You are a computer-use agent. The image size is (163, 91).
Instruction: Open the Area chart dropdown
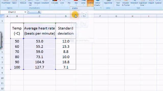(x=83, y=3)
